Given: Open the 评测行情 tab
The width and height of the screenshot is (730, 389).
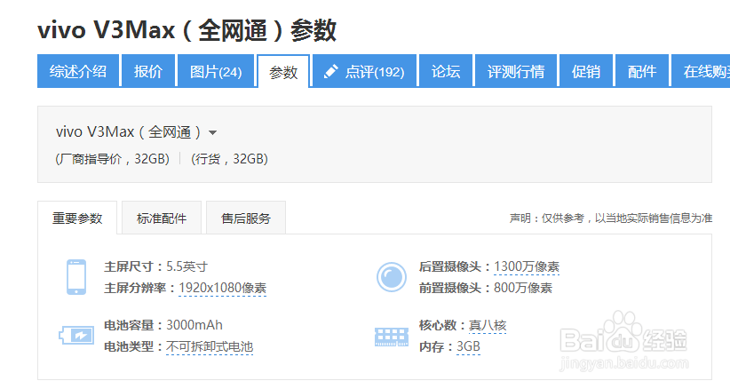Looking at the screenshot, I should (516, 71).
